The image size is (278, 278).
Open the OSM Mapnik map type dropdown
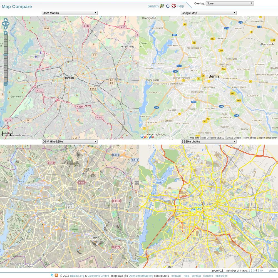tap(69, 13)
